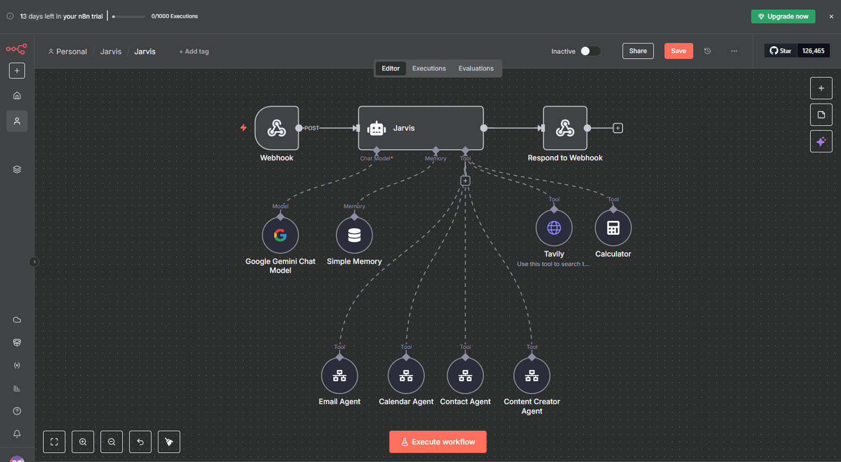Toggle the workflow Inactive switch

pyautogui.click(x=590, y=51)
